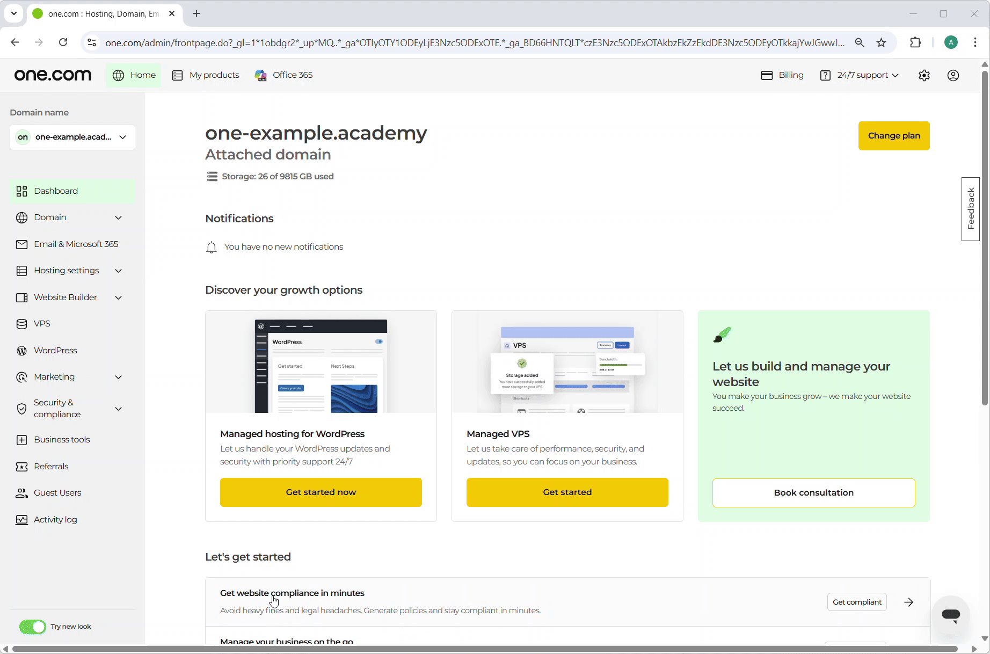Click the WordPress logo icon in sidebar
The width and height of the screenshot is (990, 654).
[21, 351]
